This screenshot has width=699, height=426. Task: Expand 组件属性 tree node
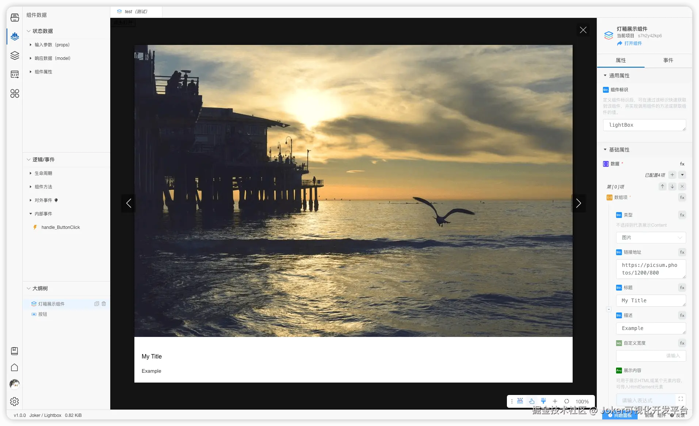pyautogui.click(x=31, y=72)
